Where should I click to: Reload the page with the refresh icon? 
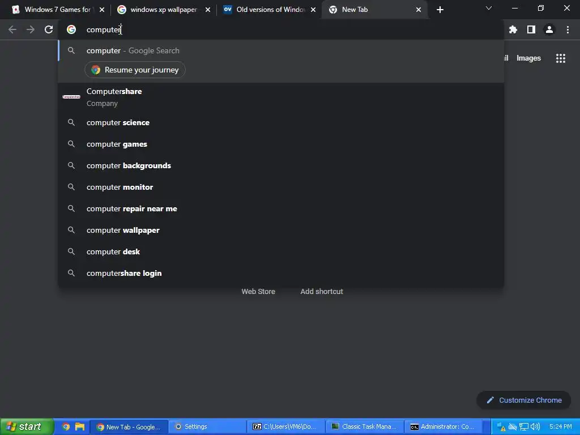click(49, 29)
